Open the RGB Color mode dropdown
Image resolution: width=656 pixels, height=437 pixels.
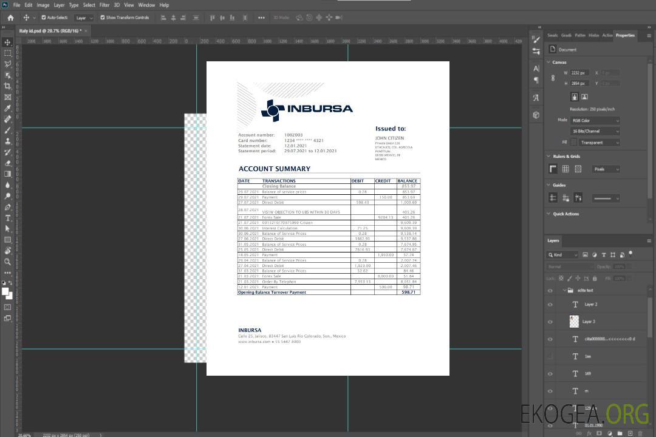pyautogui.click(x=595, y=120)
